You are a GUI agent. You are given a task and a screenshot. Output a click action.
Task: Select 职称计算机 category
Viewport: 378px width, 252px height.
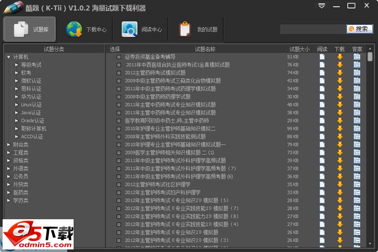[x=33, y=129]
